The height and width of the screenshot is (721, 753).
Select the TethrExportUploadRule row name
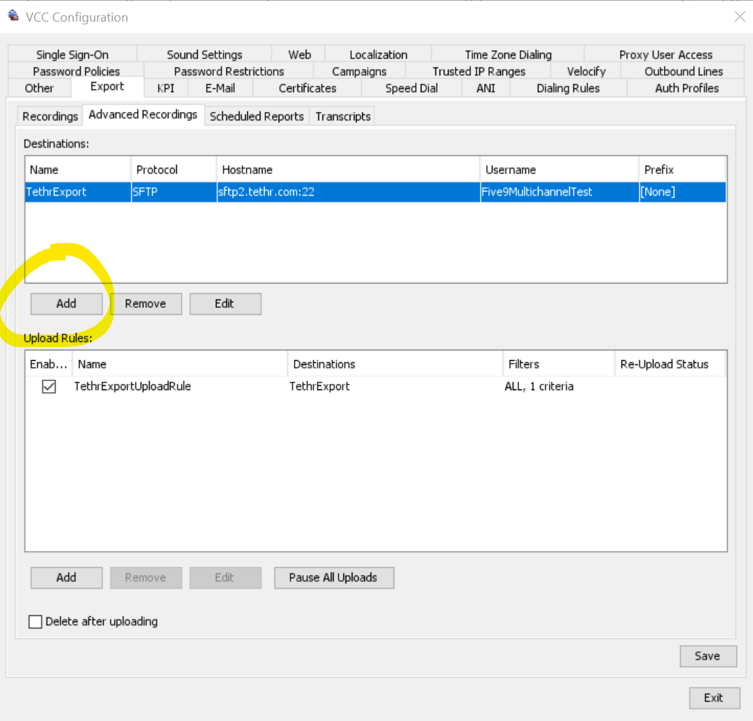click(x=132, y=386)
